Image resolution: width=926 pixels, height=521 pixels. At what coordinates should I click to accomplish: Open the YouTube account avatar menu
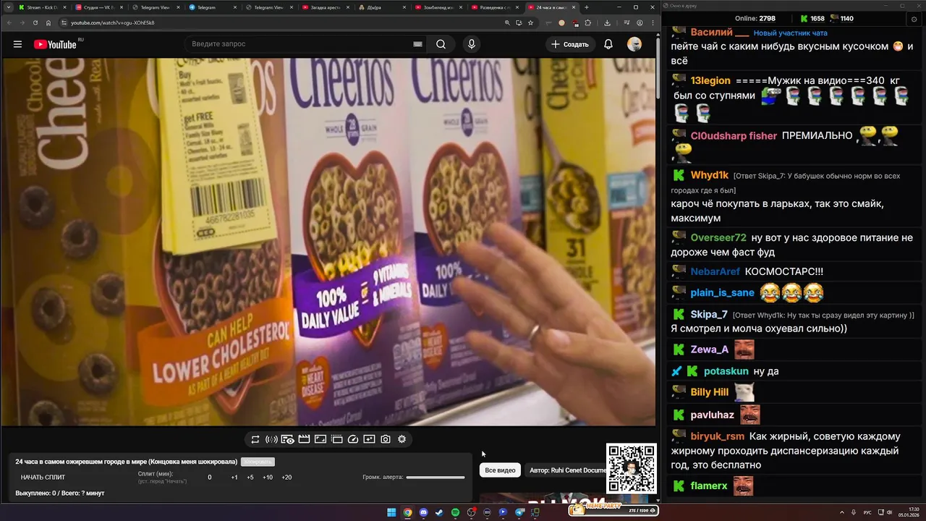pyautogui.click(x=634, y=44)
